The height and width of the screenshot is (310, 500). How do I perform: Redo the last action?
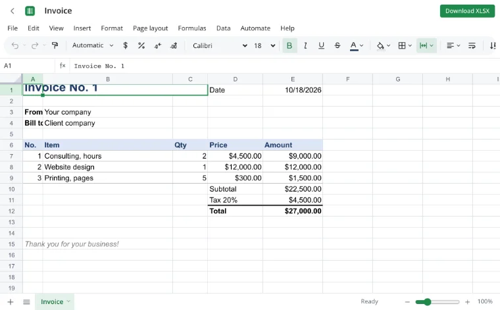pyautogui.click(x=35, y=45)
